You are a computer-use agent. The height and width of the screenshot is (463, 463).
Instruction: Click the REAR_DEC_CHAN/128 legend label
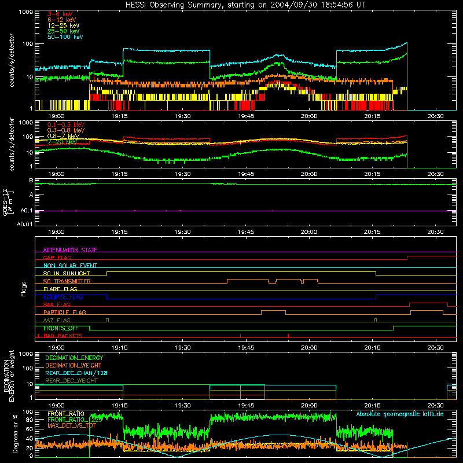[76, 373]
